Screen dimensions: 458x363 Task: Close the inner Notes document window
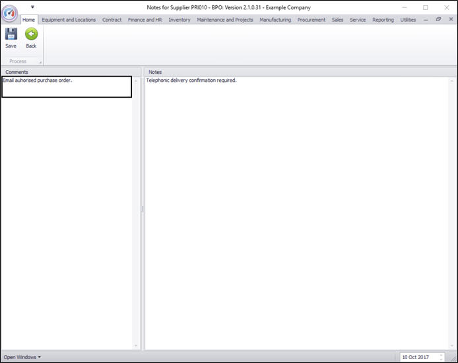point(451,19)
